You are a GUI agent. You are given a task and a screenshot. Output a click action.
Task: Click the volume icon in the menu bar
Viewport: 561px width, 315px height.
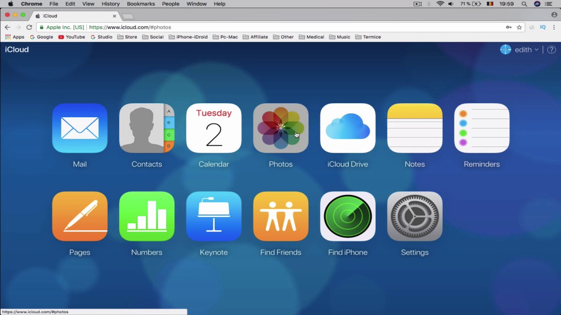click(451, 4)
